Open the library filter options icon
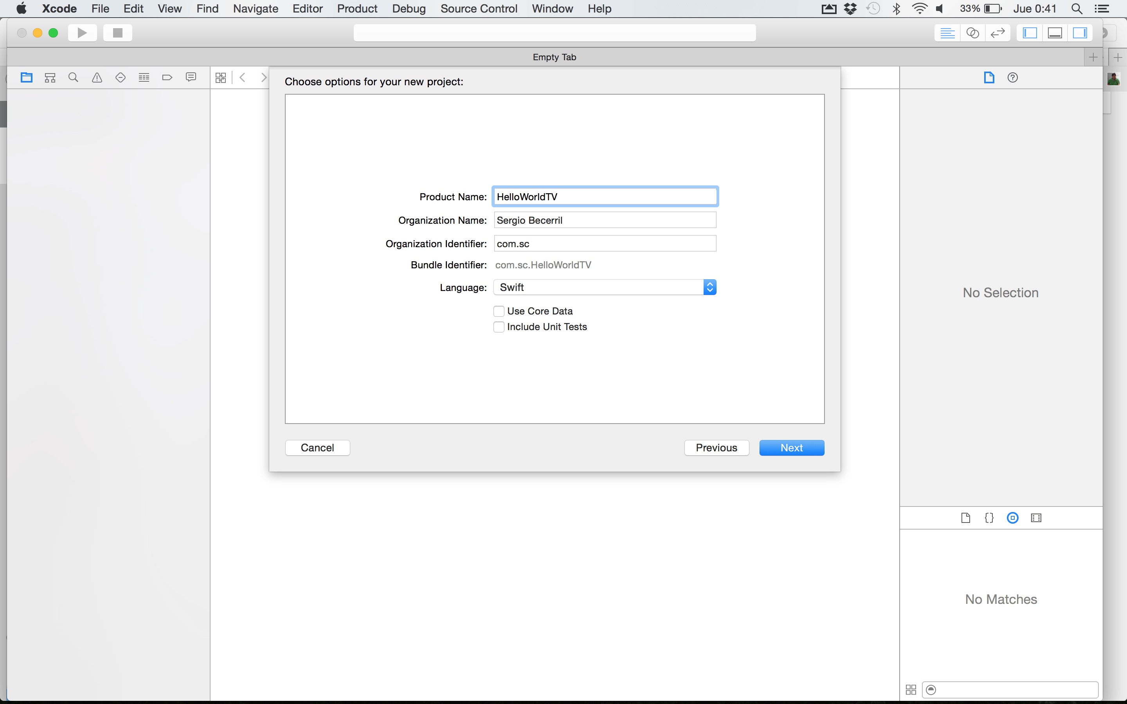This screenshot has height=704, width=1127. (931, 690)
